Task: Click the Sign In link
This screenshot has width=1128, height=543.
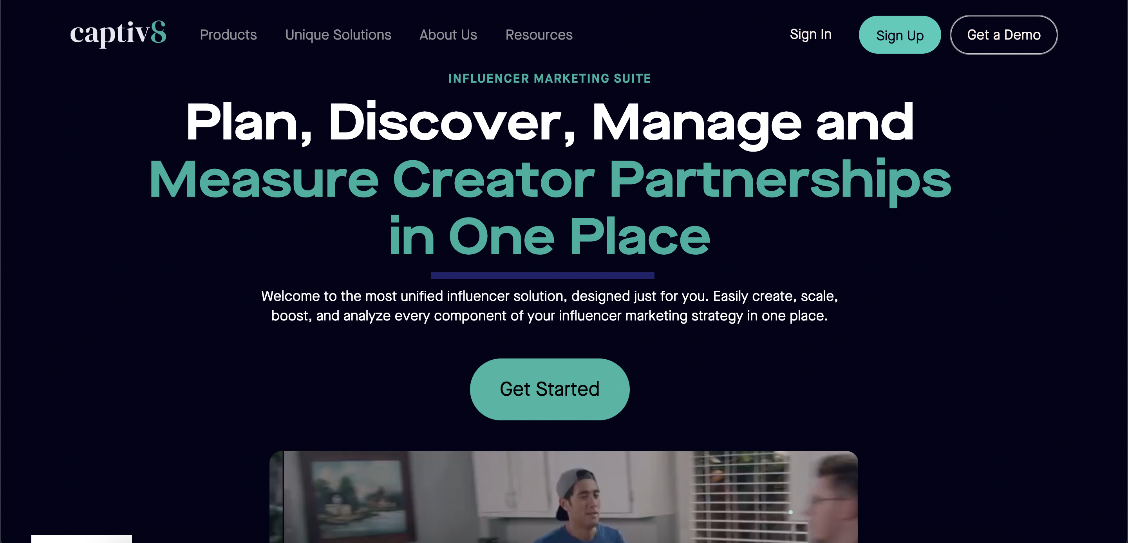Action: pyautogui.click(x=810, y=34)
